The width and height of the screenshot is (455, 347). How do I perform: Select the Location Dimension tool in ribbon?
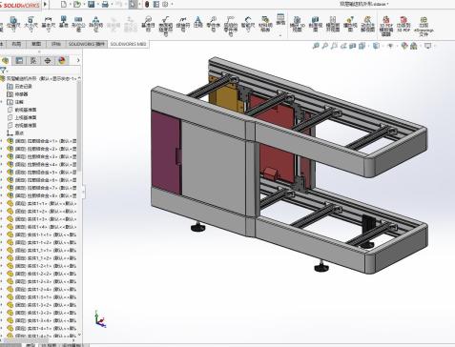click(13, 24)
